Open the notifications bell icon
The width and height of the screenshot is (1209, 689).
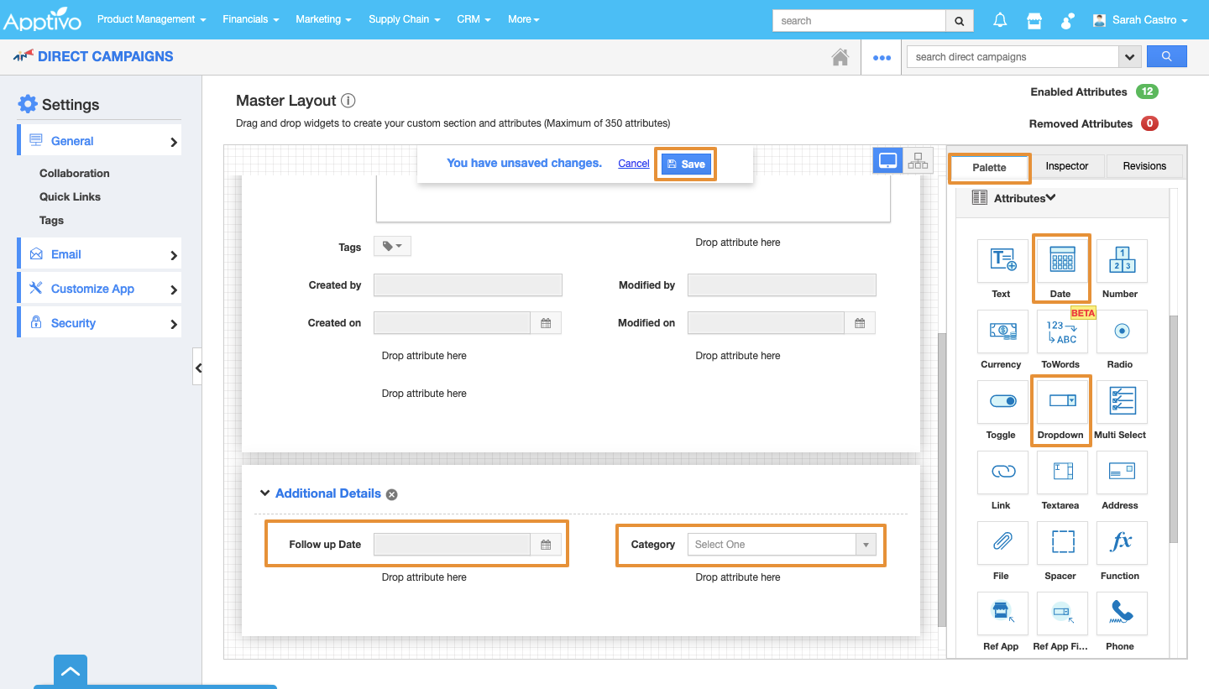[x=1000, y=20]
